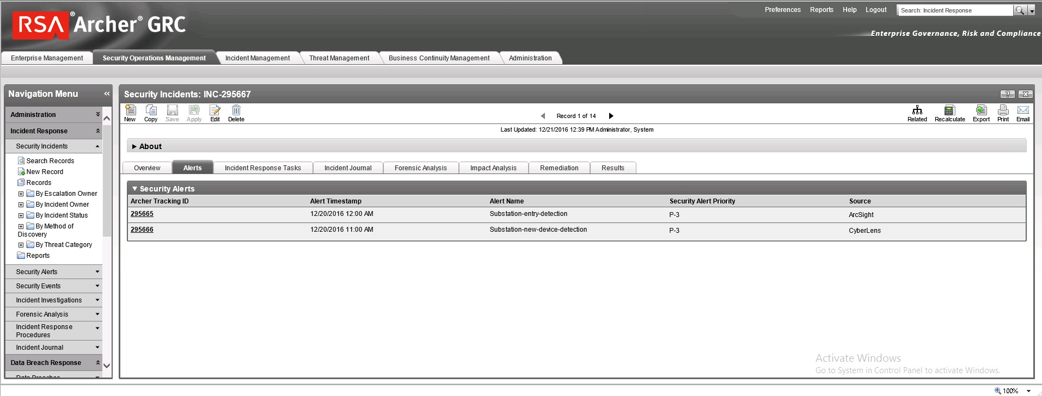This screenshot has height=396, width=1042.
Task: Click the Logout link
Action: (x=876, y=10)
